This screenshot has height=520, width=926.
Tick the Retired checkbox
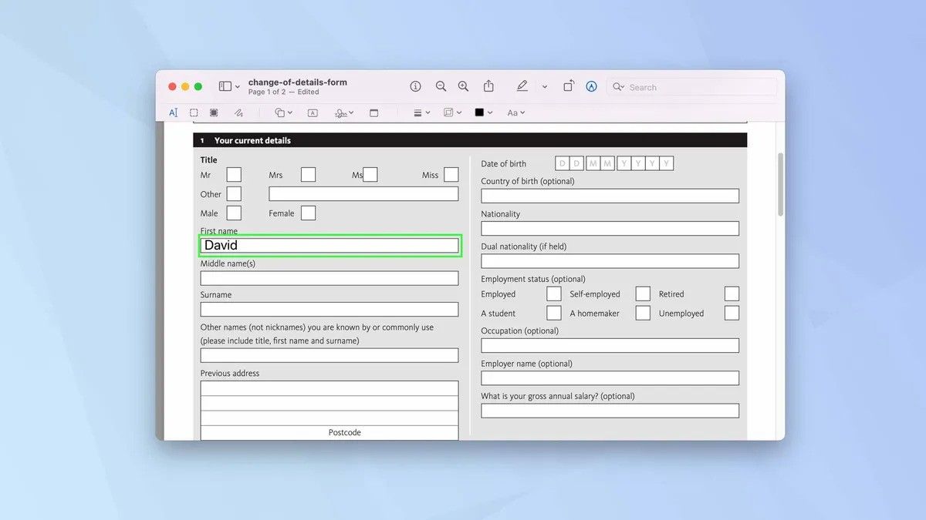pos(732,294)
